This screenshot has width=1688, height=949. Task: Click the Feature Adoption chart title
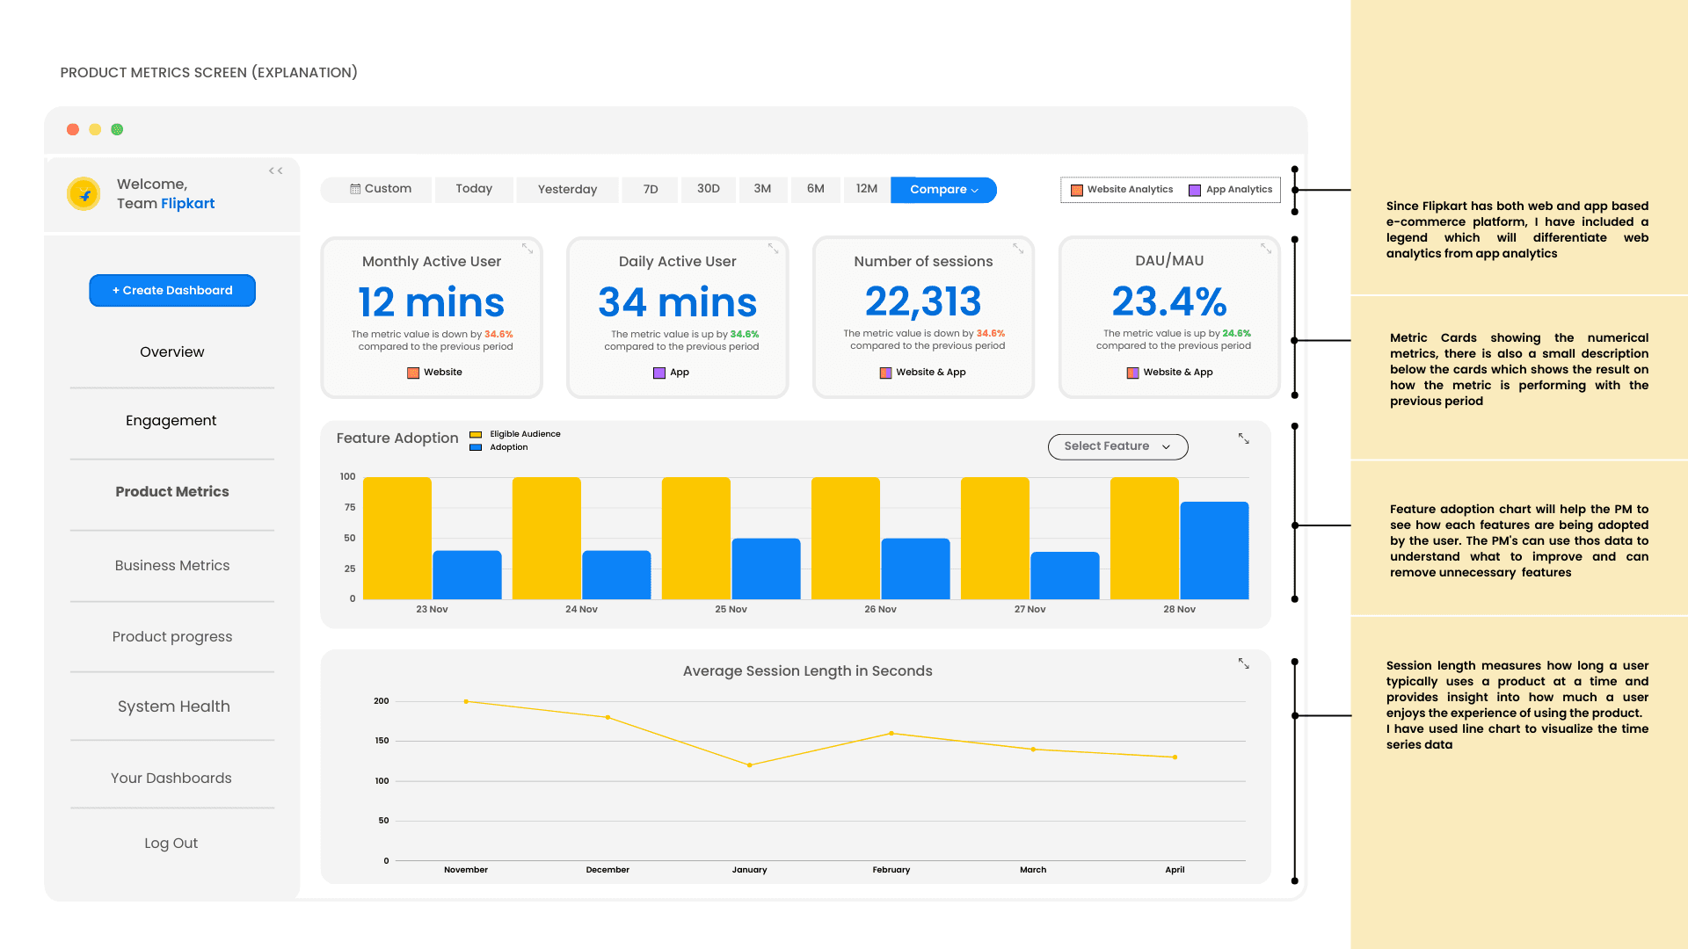pyautogui.click(x=397, y=438)
